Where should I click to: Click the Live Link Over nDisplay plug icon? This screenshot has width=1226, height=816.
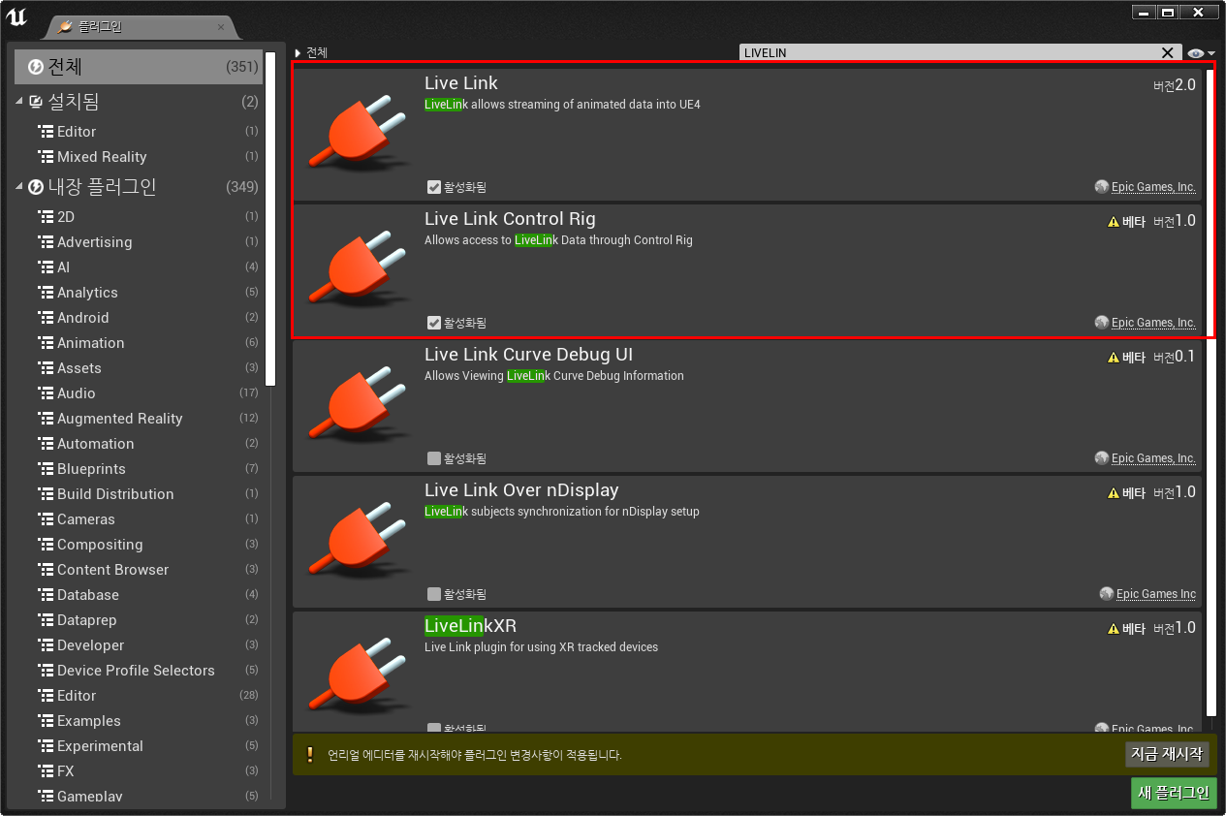[x=358, y=541]
